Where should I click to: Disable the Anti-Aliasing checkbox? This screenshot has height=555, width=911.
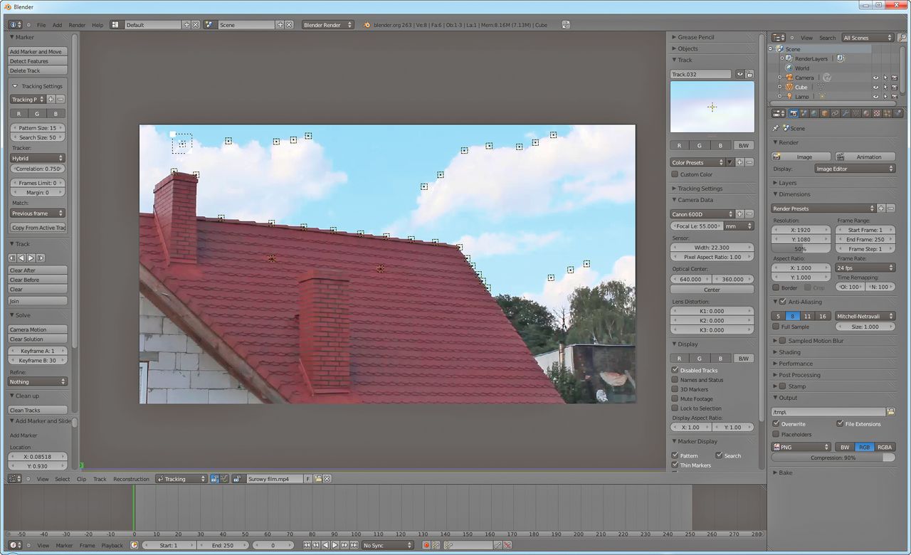pyautogui.click(x=783, y=302)
